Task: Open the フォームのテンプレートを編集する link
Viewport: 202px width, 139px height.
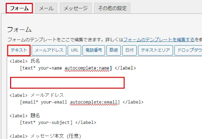Action: pyautogui.click(x=159, y=40)
